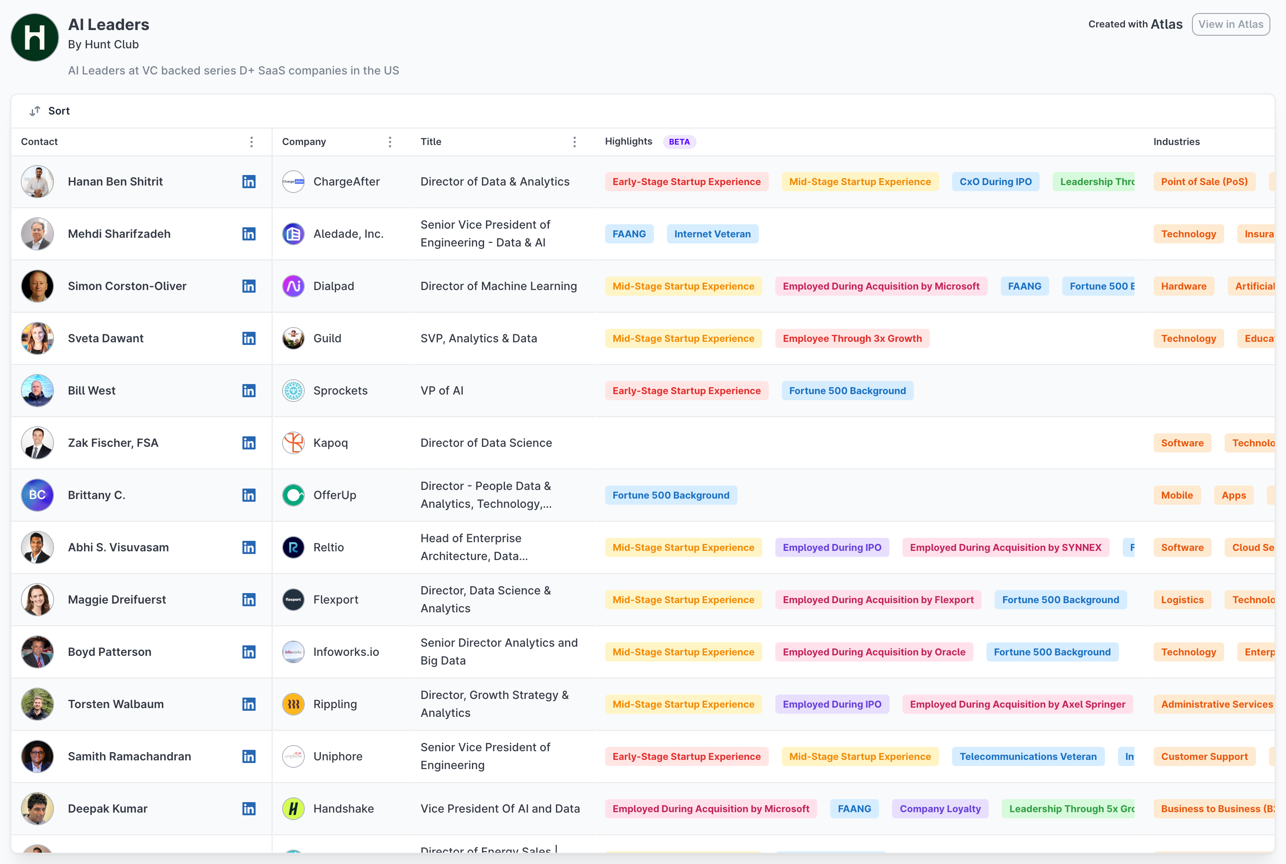Image resolution: width=1286 pixels, height=864 pixels.
Task: Click Sveta Dawant's profile photo
Action: click(37, 338)
